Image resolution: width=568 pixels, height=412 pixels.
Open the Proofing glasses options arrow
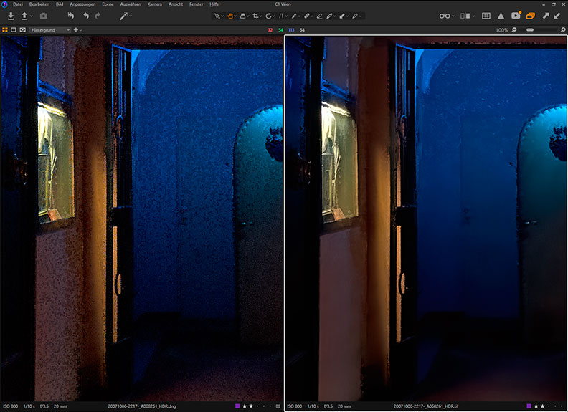[x=453, y=16]
